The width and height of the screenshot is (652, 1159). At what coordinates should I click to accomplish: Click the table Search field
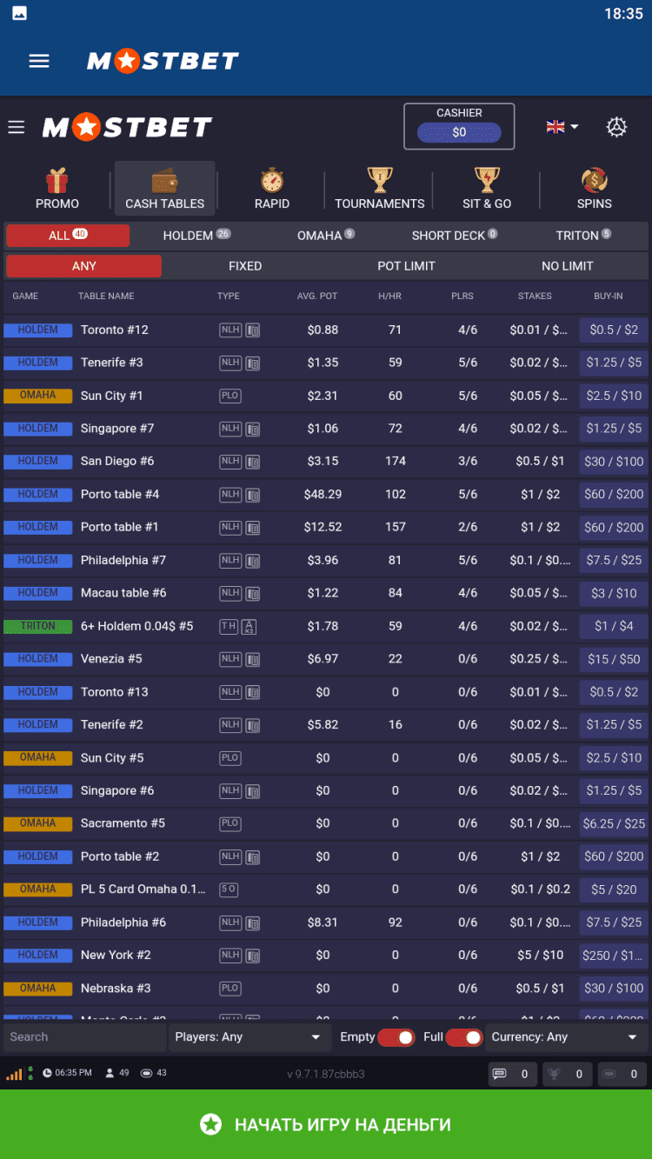click(84, 1037)
